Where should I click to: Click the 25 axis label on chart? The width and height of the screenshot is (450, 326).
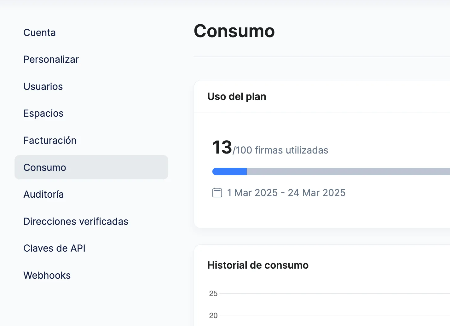coord(213,294)
